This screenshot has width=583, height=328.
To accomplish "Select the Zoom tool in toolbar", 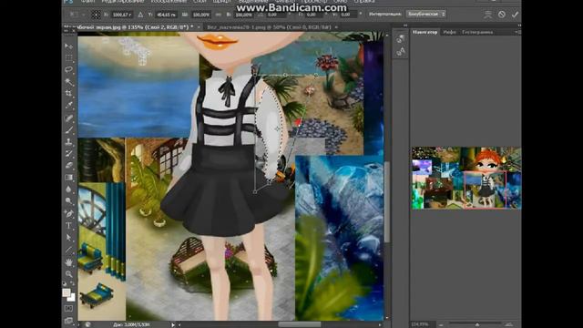I will (x=69, y=274).
